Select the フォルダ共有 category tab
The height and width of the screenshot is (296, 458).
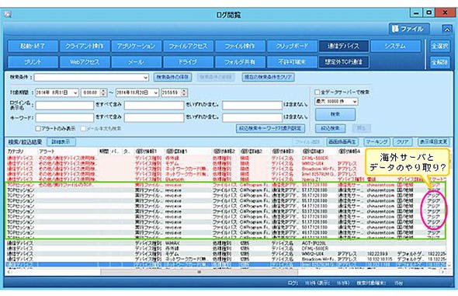[x=240, y=62]
